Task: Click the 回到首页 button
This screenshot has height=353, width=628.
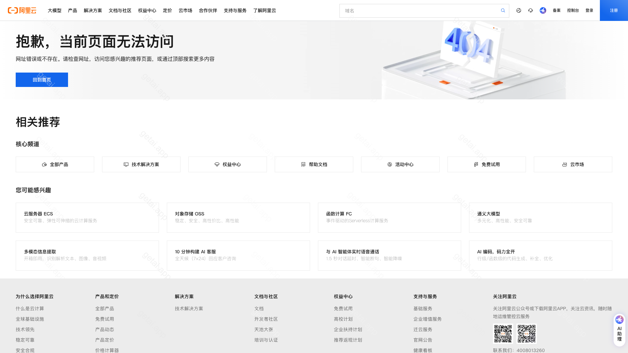Action: coord(42,80)
